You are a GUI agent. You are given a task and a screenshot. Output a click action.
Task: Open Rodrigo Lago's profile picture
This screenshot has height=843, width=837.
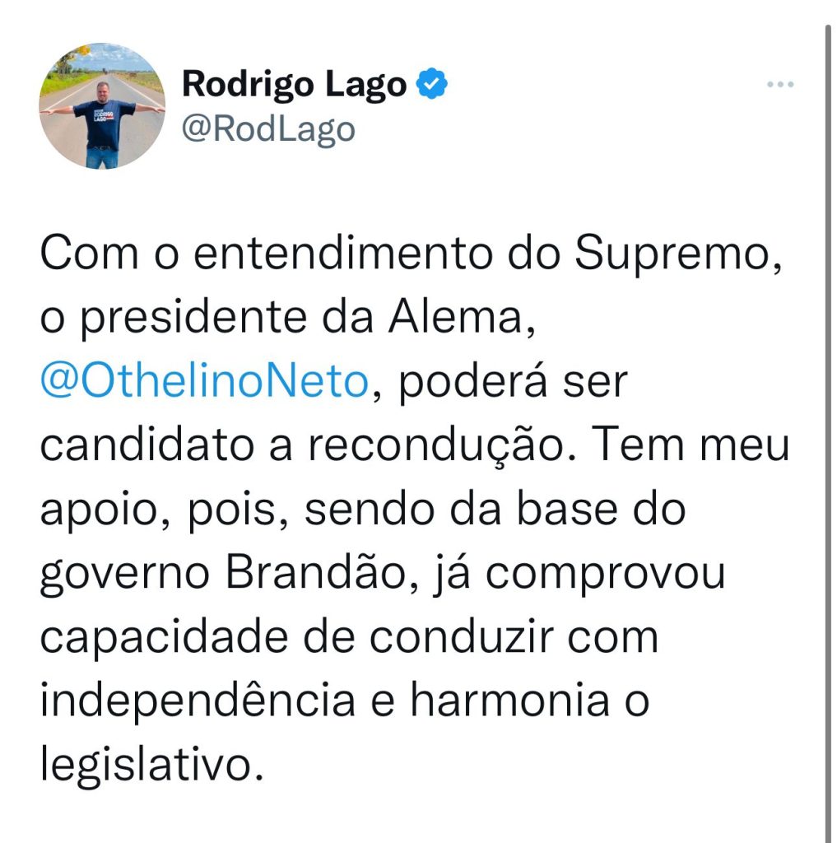[x=102, y=106]
